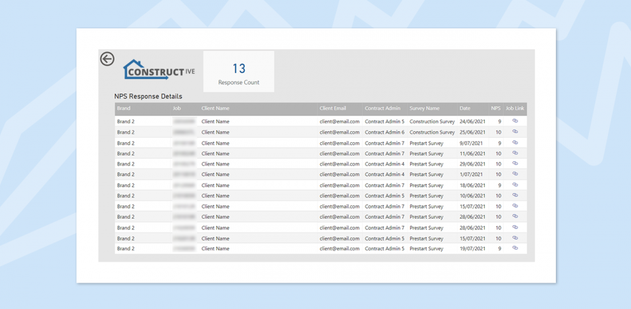This screenshot has height=309, width=631.
Task: Click the Client Name column header
Action: pos(215,109)
